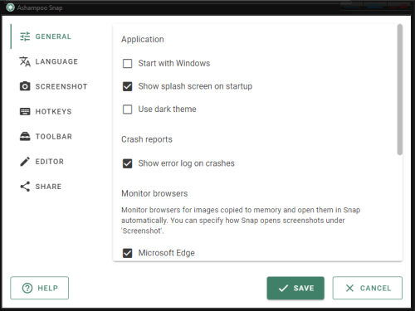The width and height of the screenshot is (415, 311).
Task: Open HELP with the question mark button
Action: pyautogui.click(x=40, y=288)
